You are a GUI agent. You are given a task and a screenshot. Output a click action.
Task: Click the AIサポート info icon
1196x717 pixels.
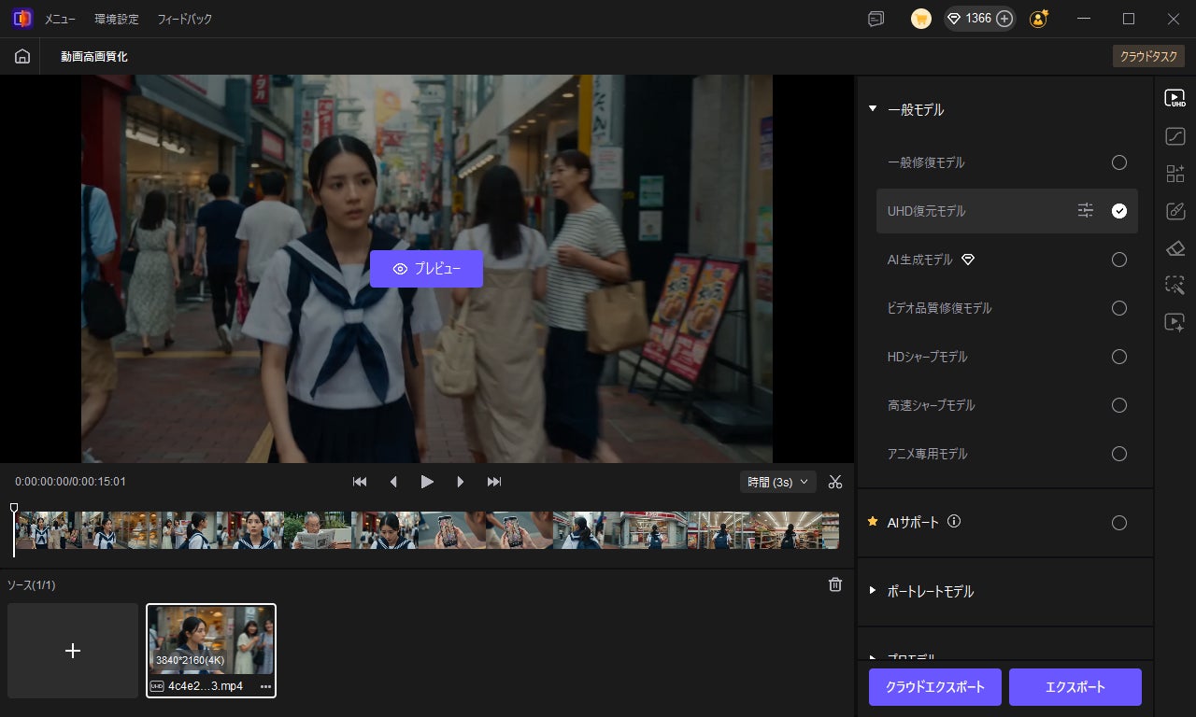click(954, 522)
